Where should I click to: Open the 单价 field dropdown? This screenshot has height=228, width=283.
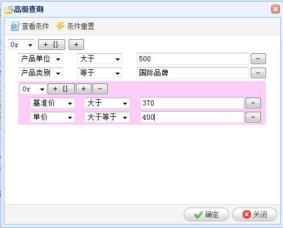(x=52, y=117)
